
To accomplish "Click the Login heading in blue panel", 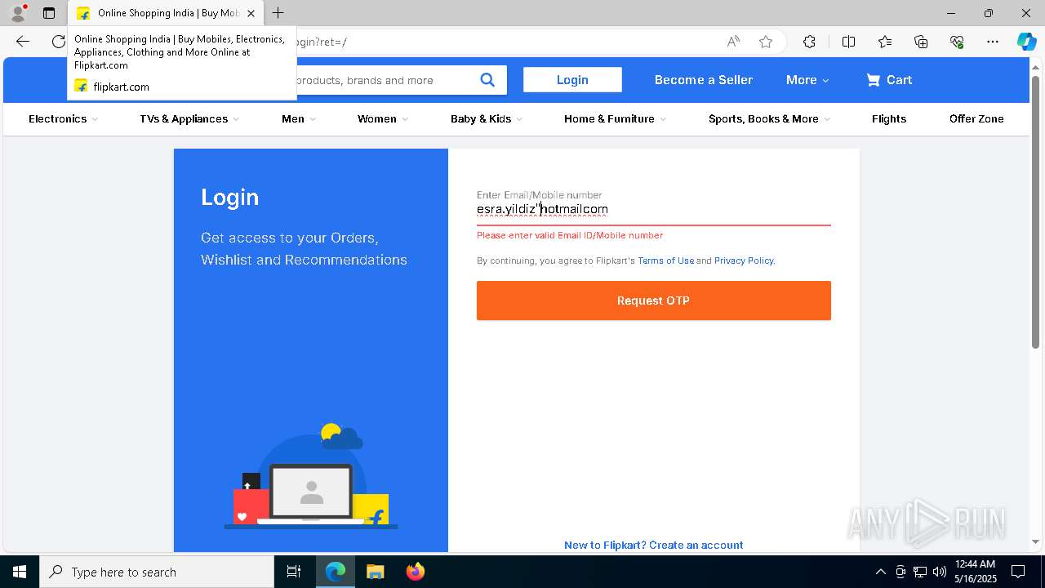I will 229,197.
